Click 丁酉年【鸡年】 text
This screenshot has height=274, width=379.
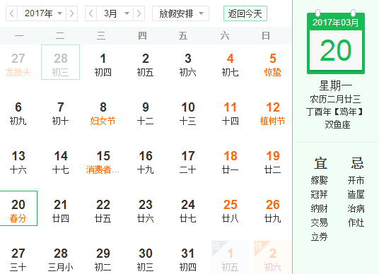point(334,112)
